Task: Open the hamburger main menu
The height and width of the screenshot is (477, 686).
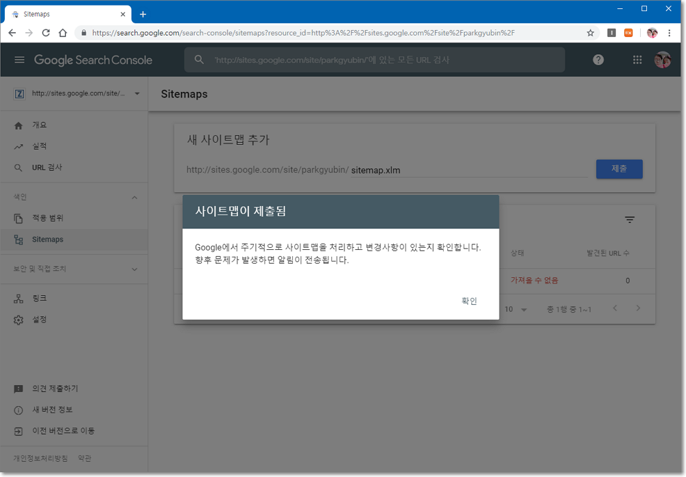Action: [x=19, y=60]
